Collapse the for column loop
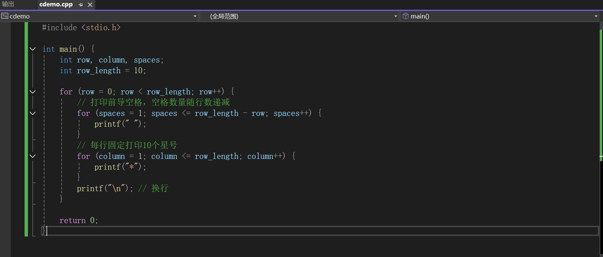 point(33,156)
